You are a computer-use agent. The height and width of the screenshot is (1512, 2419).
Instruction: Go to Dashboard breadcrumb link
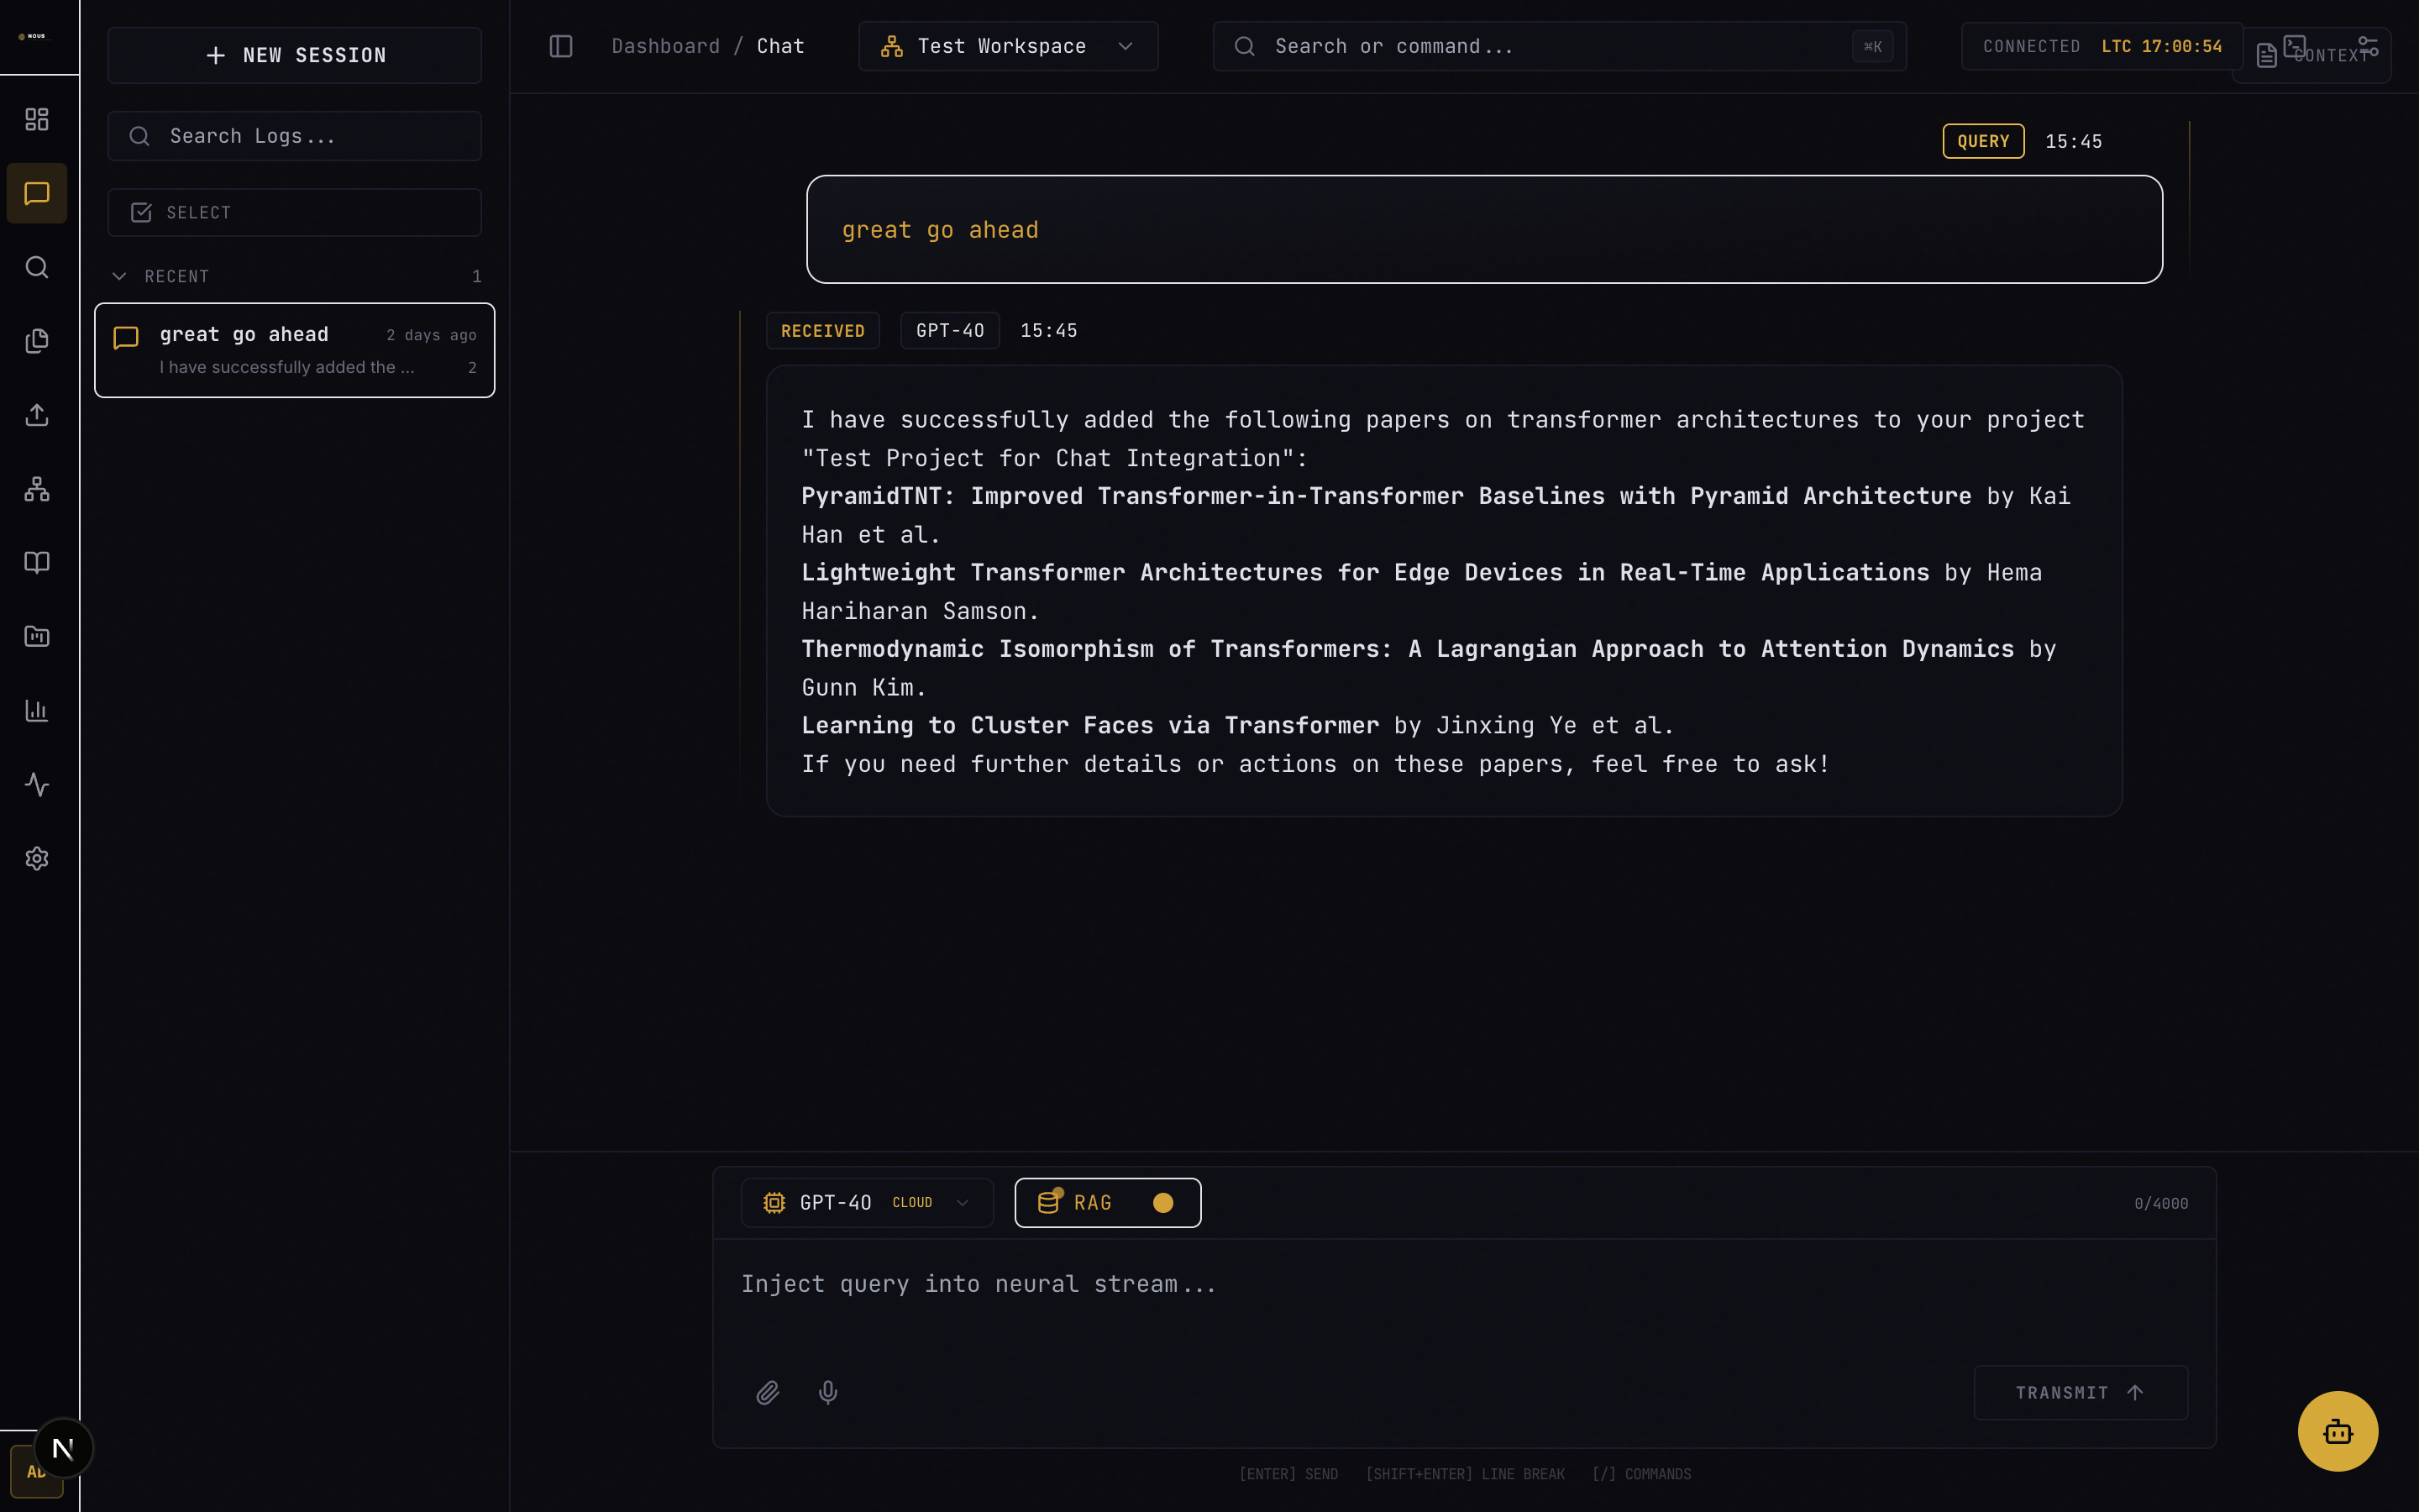[664, 46]
